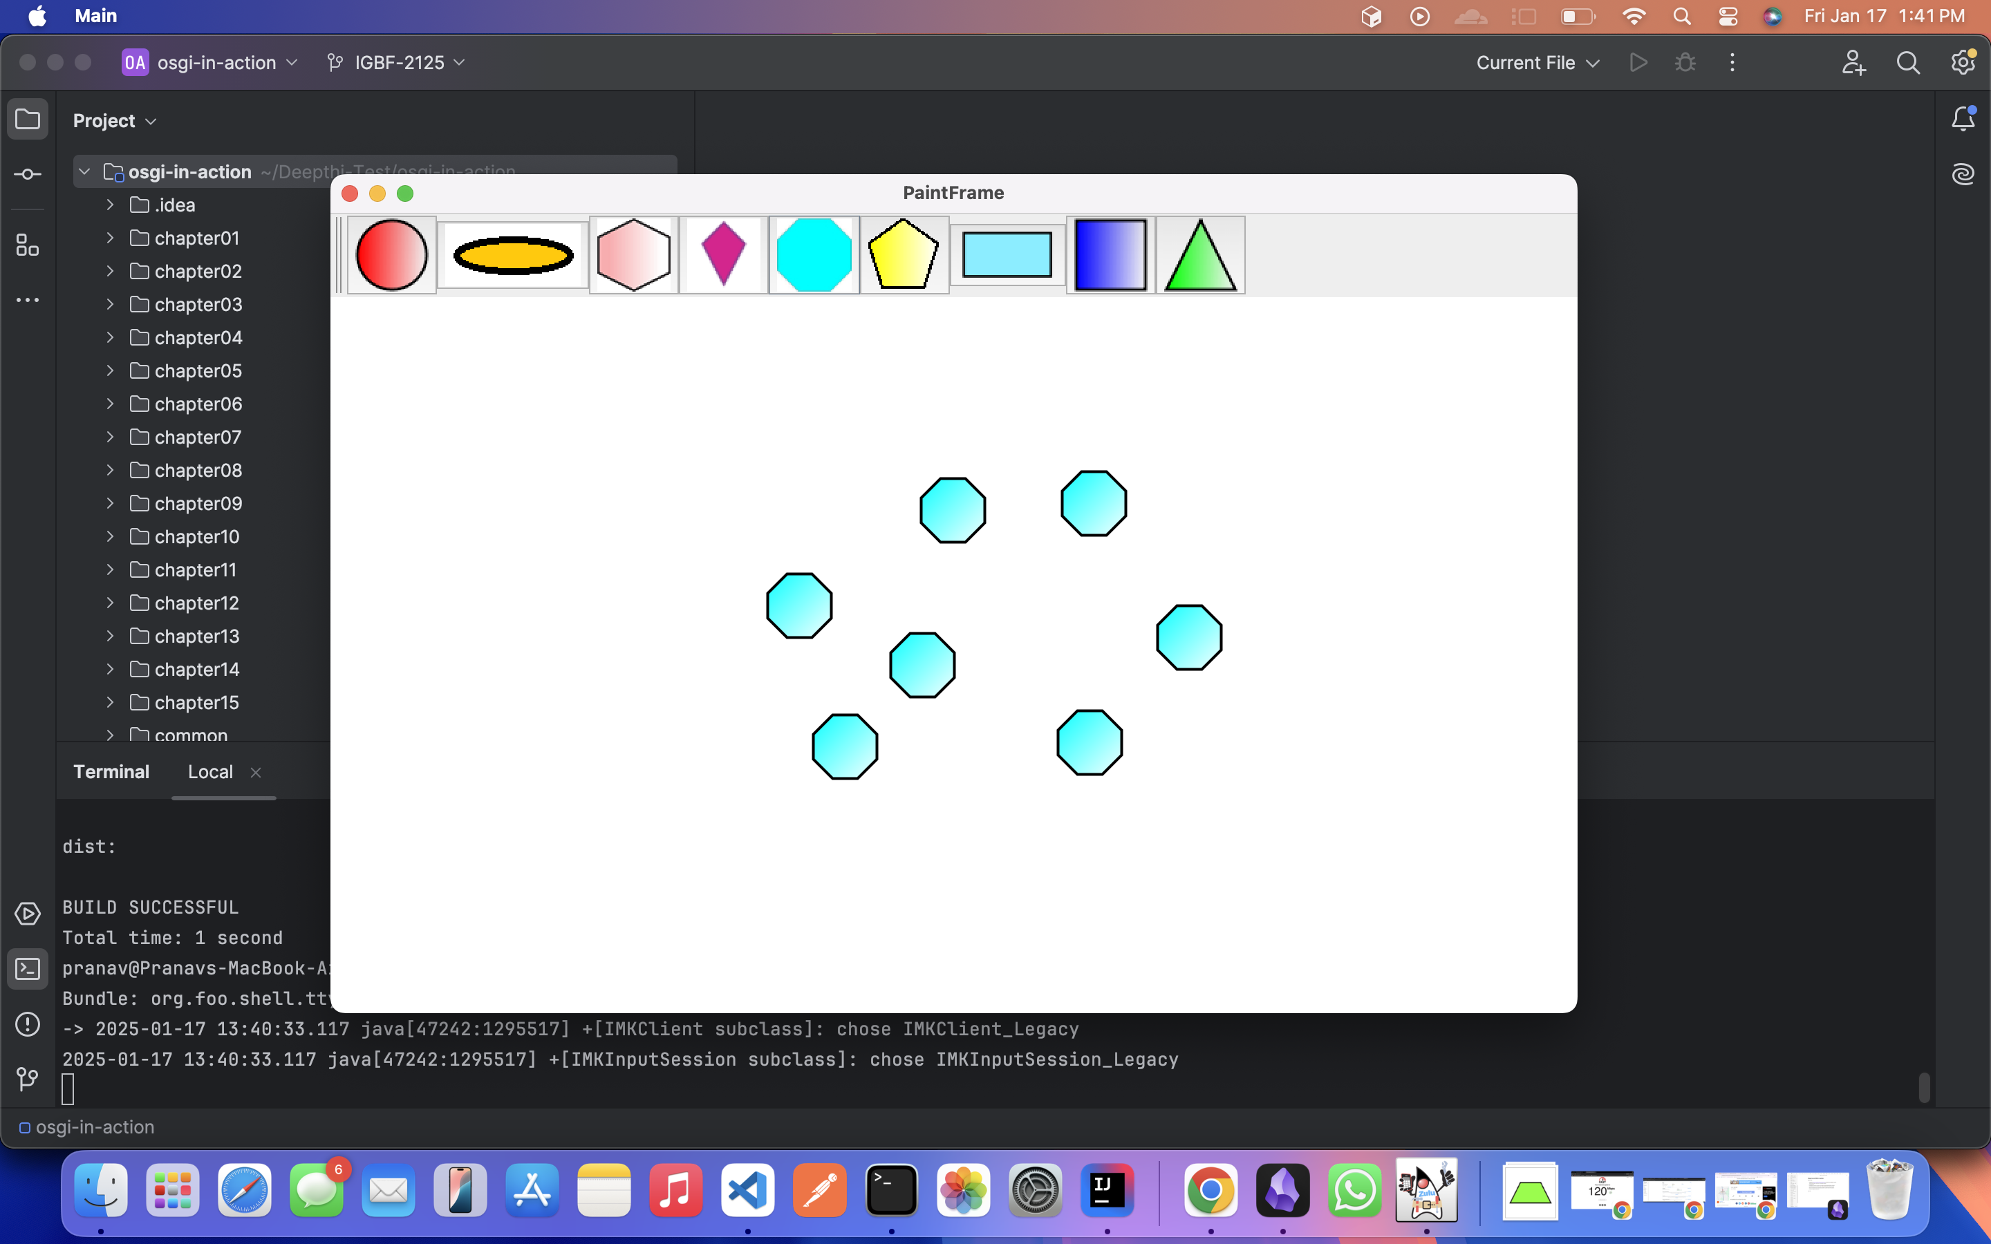
Task: Open the IGBF-2125 branch dropdown
Action: [x=398, y=62]
